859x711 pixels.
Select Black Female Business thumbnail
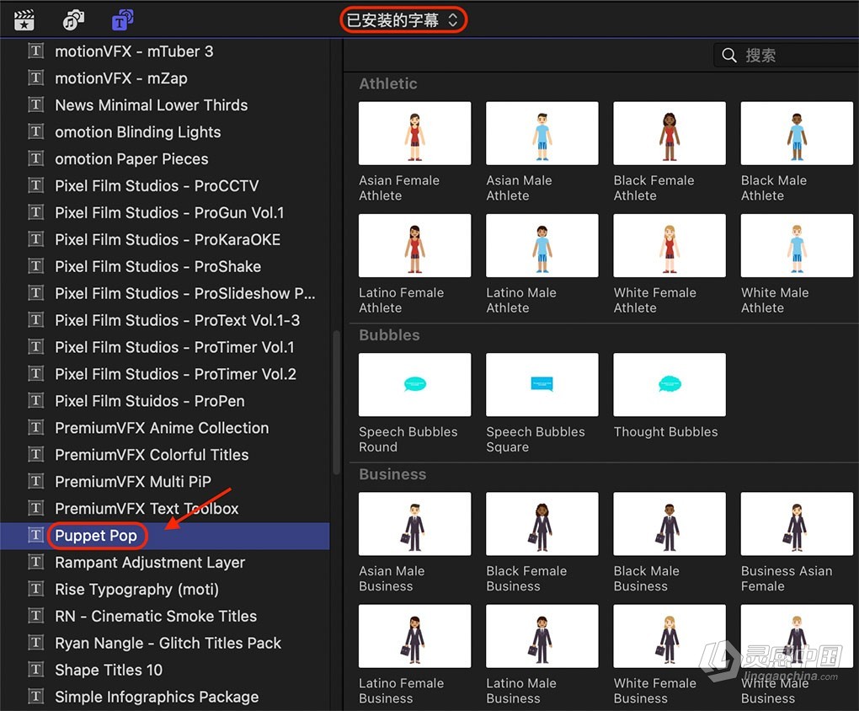click(542, 524)
